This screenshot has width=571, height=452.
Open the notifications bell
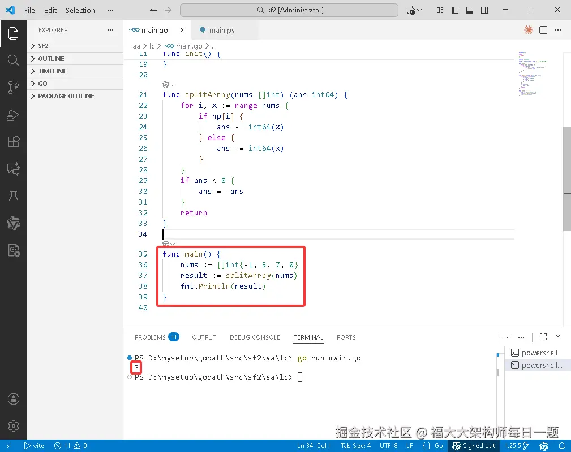562,446
